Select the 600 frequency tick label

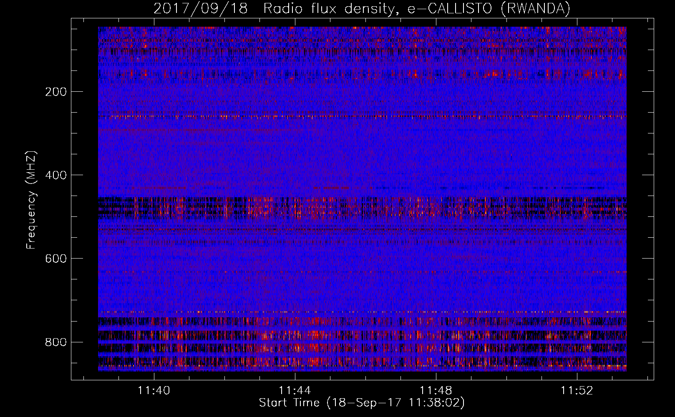[56, 259]
